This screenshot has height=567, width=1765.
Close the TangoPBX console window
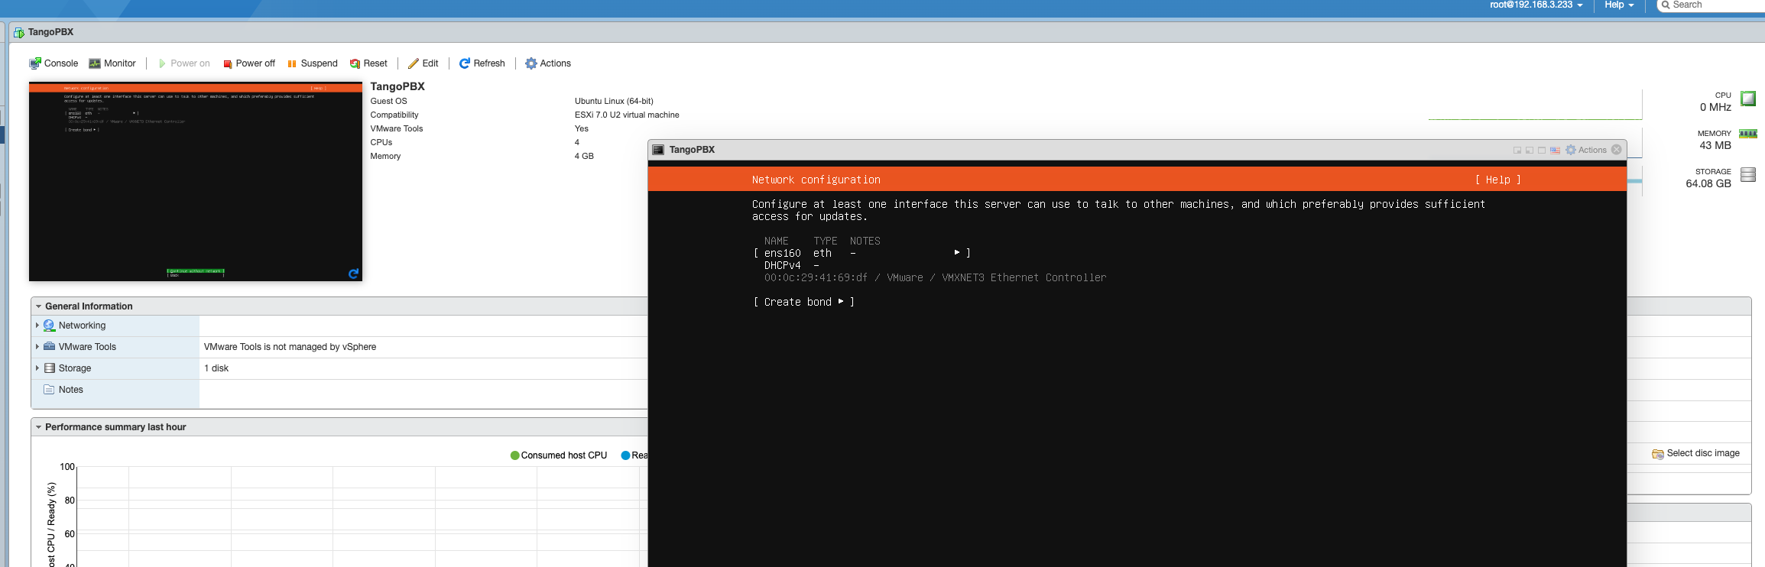click(x=1617, y=150)
